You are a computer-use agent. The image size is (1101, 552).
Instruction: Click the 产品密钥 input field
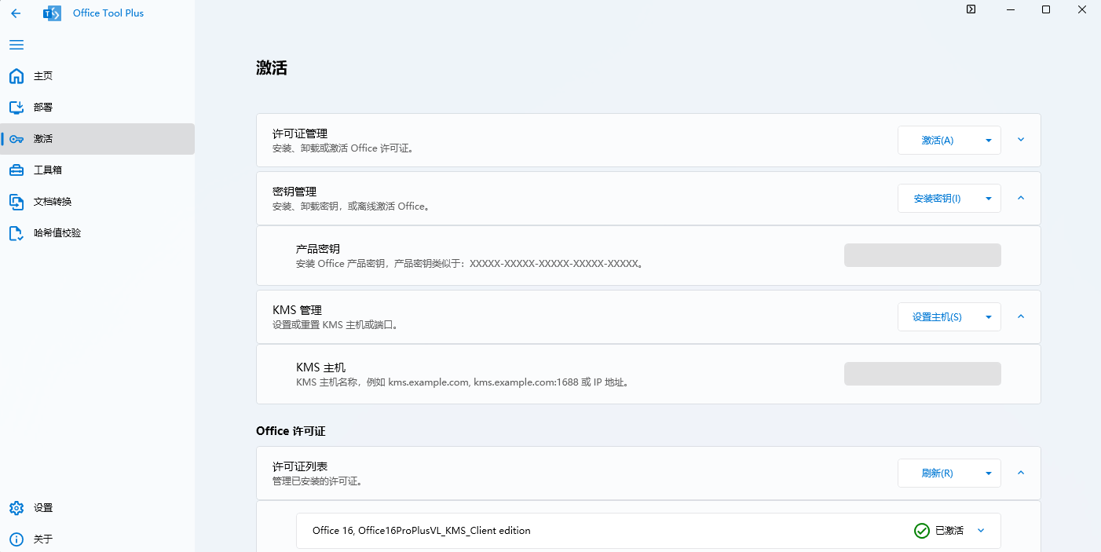[x=923, y=255]
